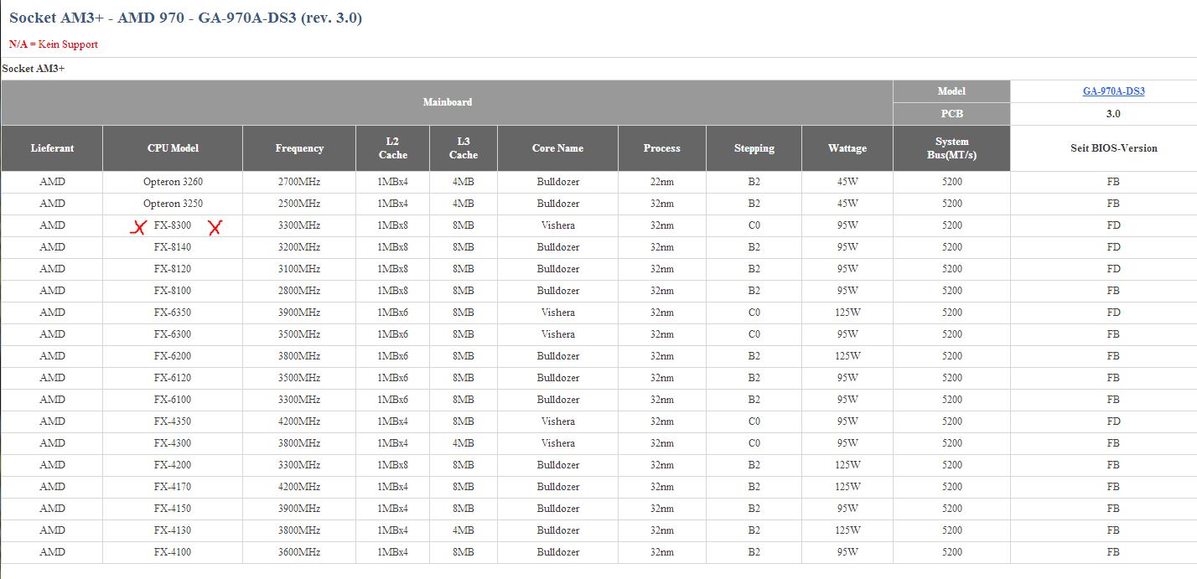Click "45W" wattage in Opteron 3260 row
Image resolution: width=1197 pixels, height=579 pixels.
coord(847,182)
